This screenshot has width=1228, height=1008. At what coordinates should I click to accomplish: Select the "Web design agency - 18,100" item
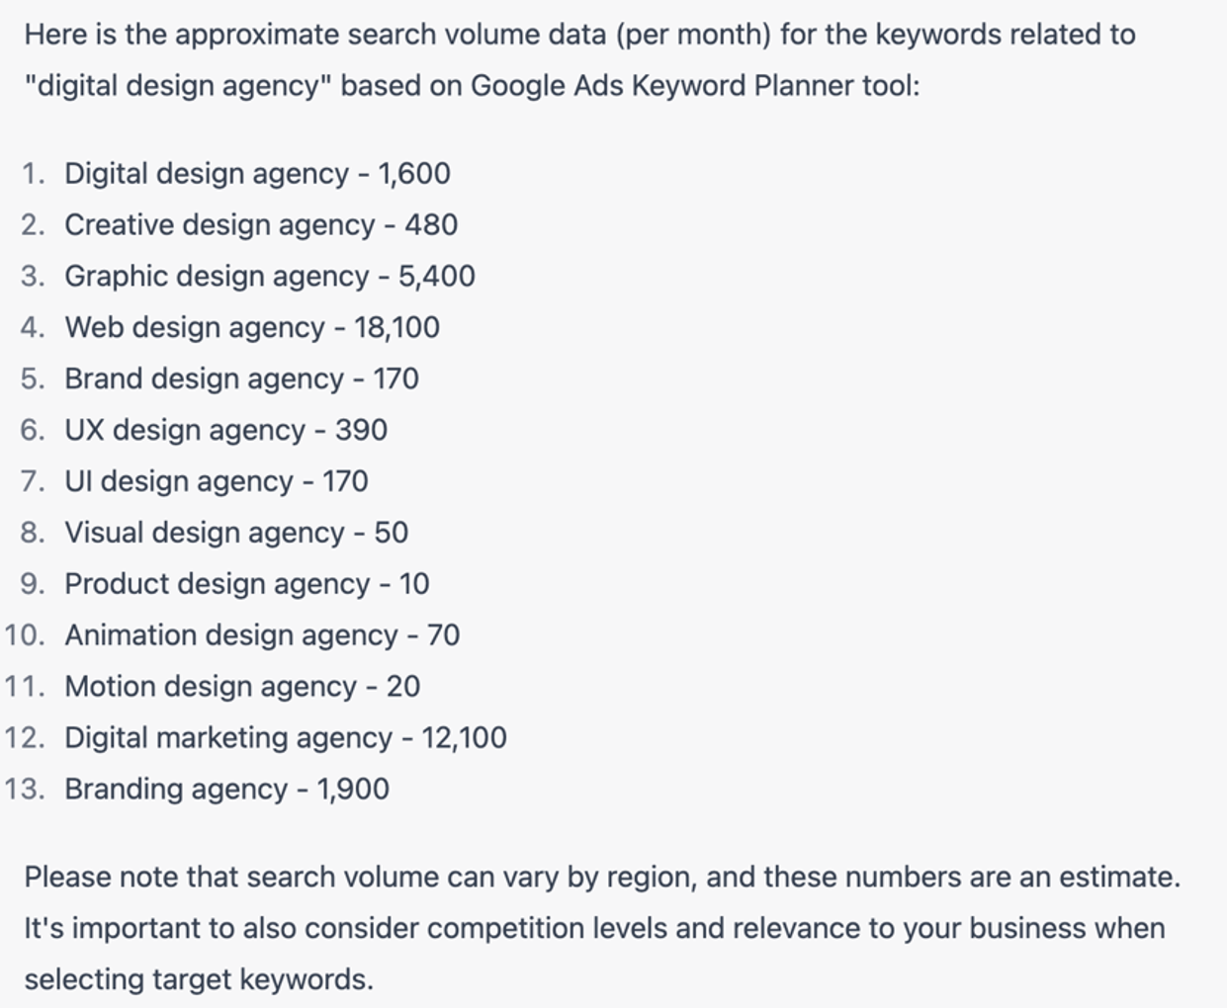point(252,328)
